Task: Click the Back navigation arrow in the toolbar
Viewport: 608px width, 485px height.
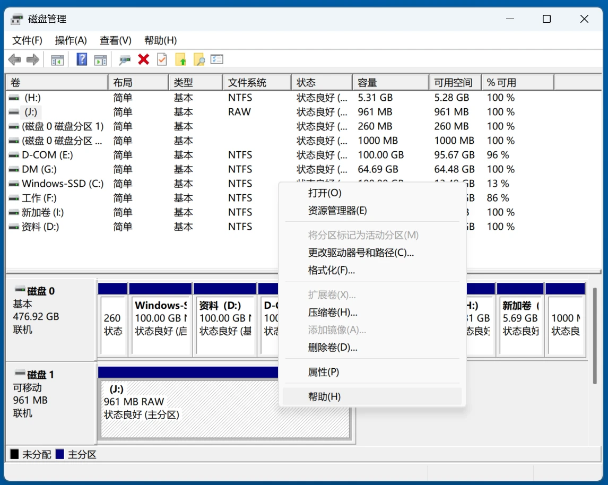Action: 14,59
